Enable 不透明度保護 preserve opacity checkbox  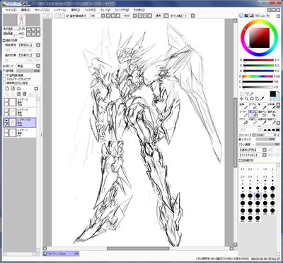[4, 75]
